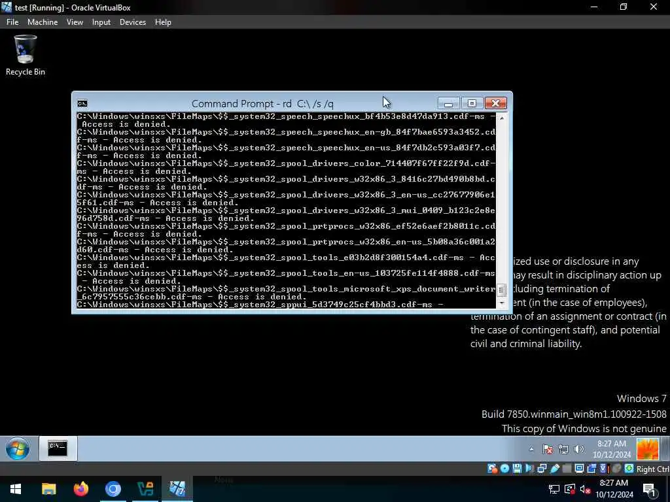670x502 pixels.
Task: Click the grayed shared folders indicator
Action: [567, 469]
